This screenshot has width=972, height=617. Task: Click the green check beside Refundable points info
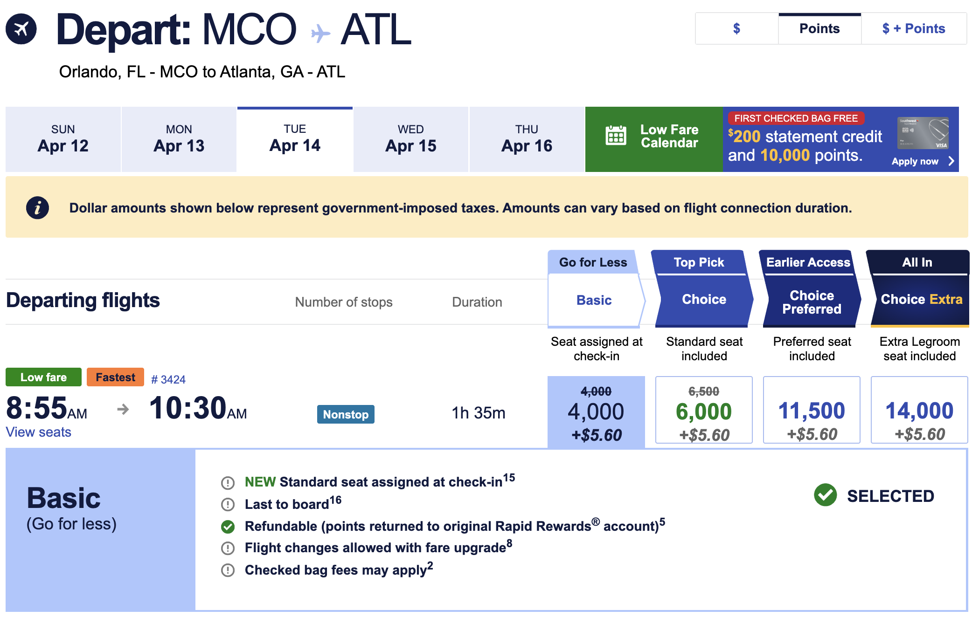pyautogui.click(x=227, y=526)
